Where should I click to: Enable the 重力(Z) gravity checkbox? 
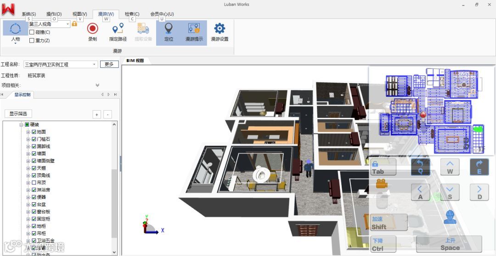click(x=32, y=40)
